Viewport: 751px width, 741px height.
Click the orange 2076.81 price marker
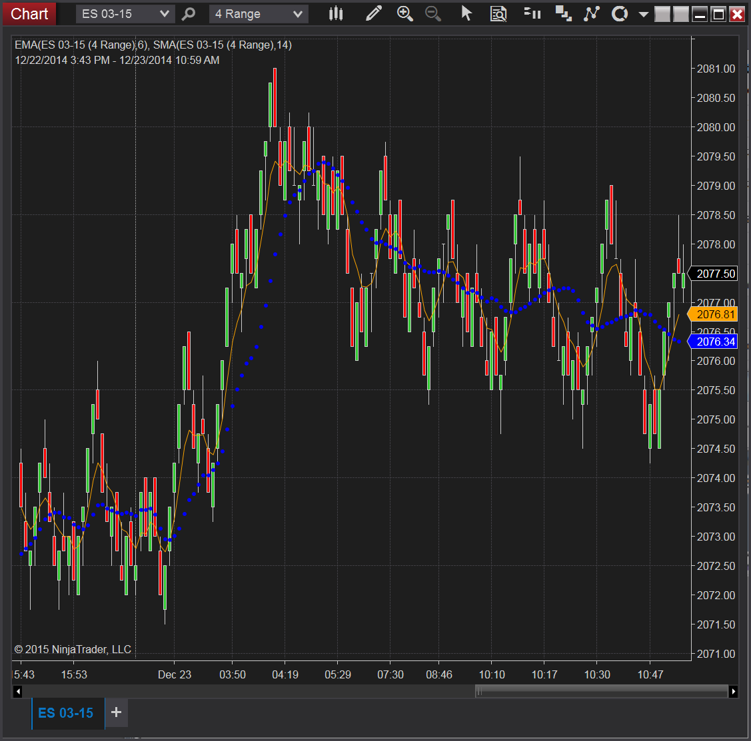click(x=714, y=314)
